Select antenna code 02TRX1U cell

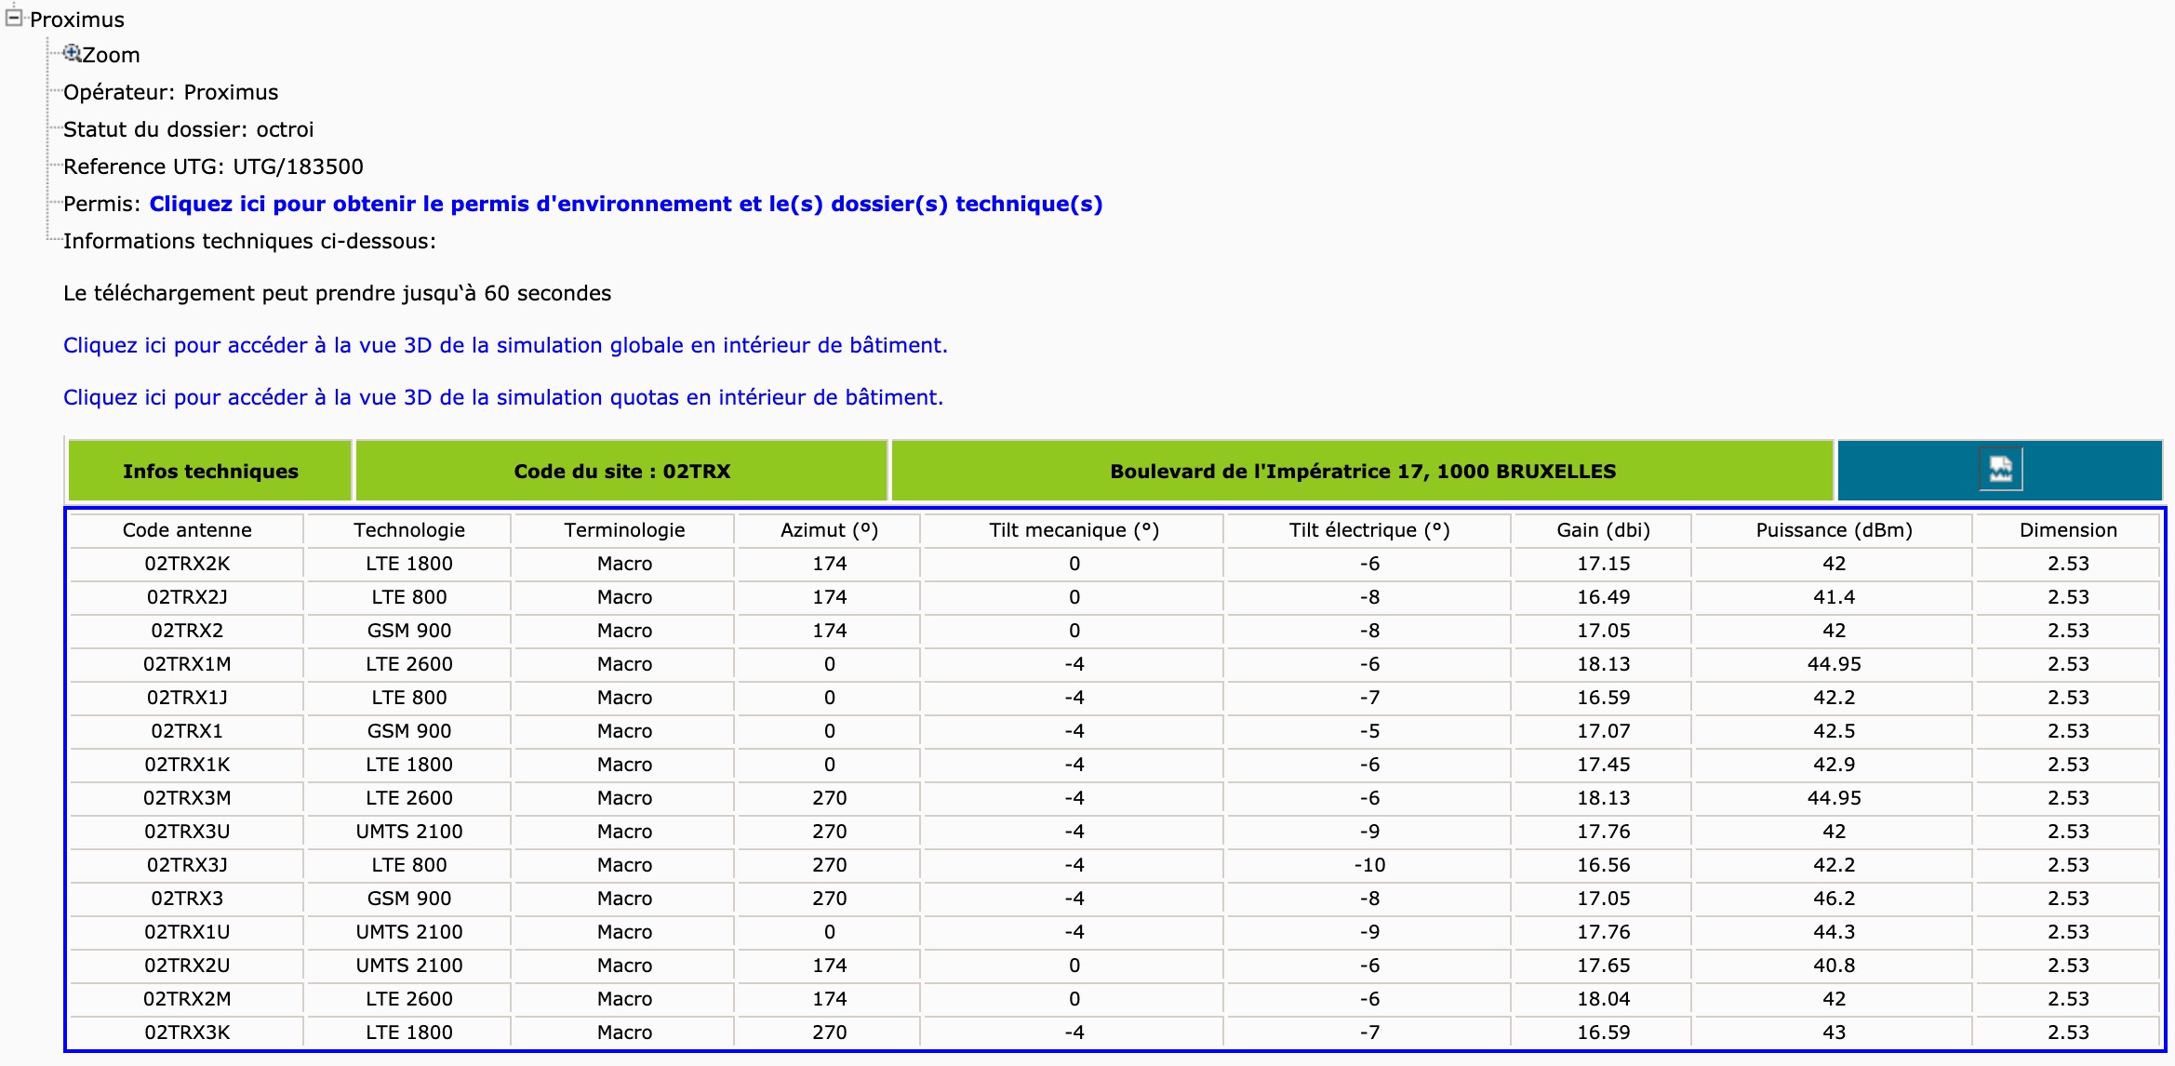187,932
